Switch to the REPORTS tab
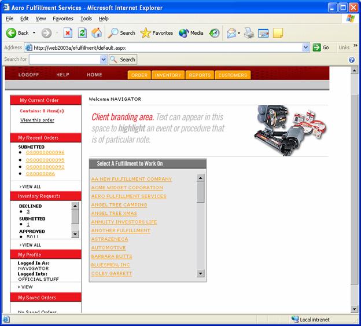361x326 pixels. pyautogui.click(x=200, y=75)
